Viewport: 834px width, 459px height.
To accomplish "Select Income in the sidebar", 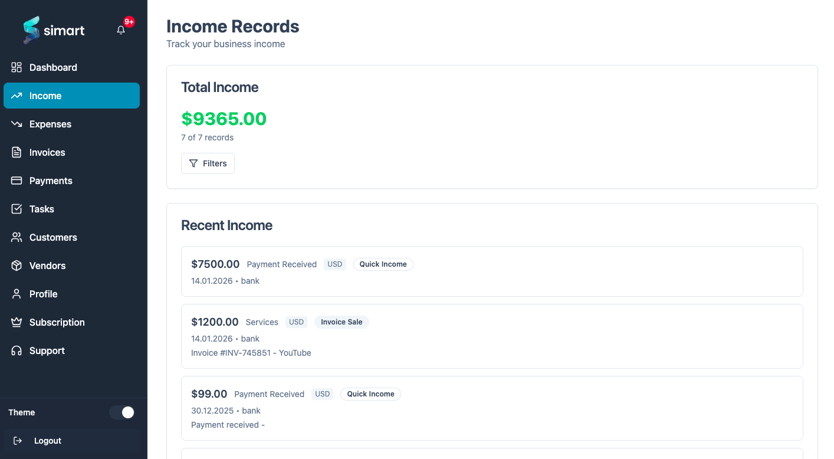I will point(71,96).
